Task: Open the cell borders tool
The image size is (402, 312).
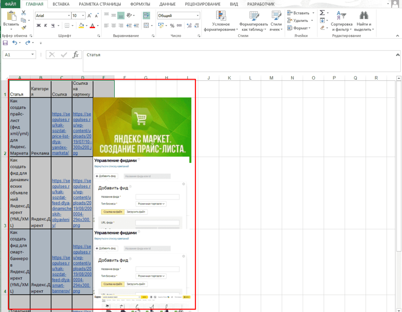Action: (67, 25)
